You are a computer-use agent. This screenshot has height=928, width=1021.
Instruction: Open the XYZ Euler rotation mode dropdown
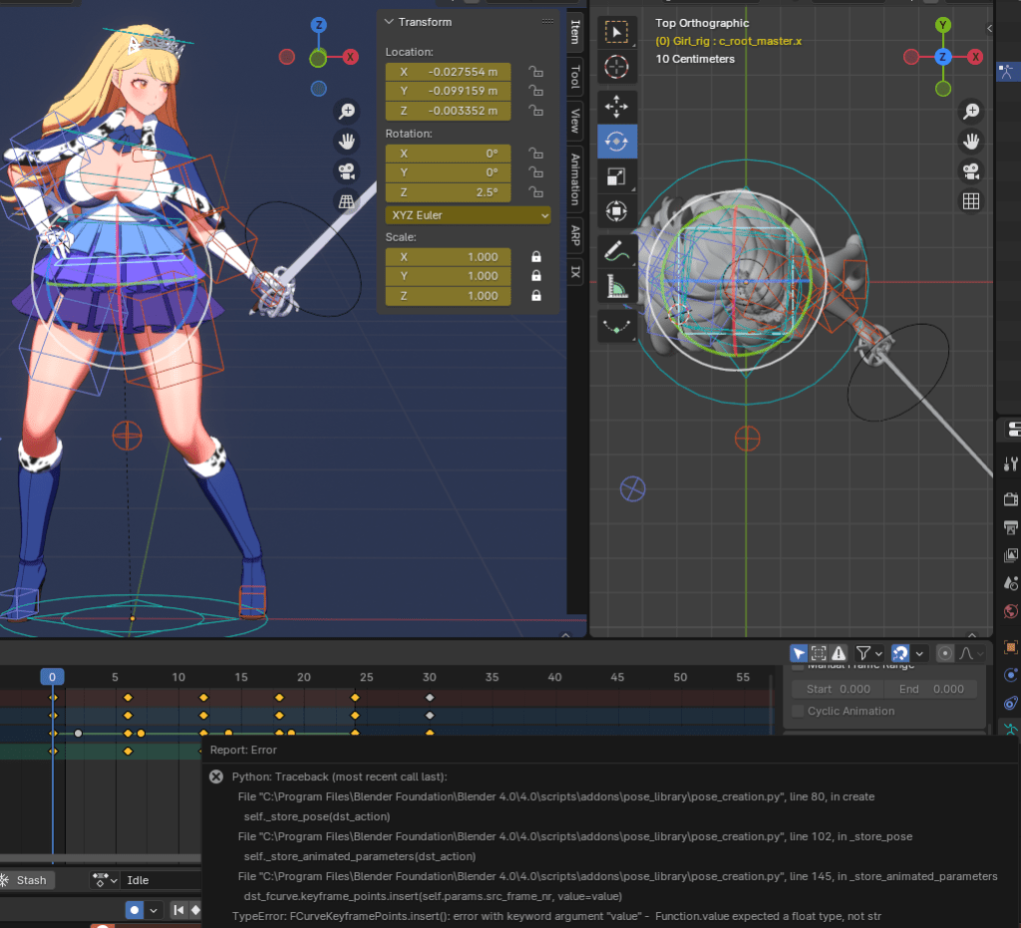(468, 215)
